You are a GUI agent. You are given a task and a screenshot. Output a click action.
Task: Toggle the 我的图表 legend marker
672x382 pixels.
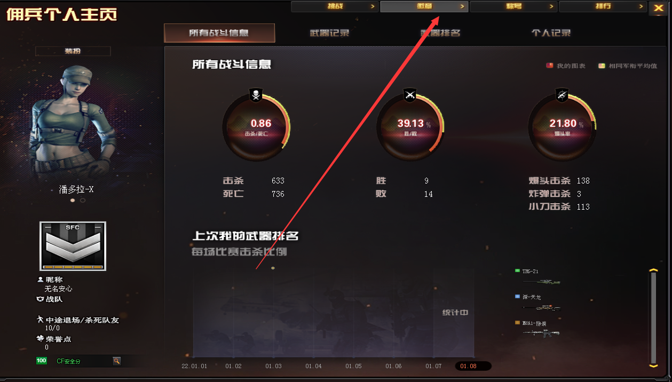[x=549, y=66]
